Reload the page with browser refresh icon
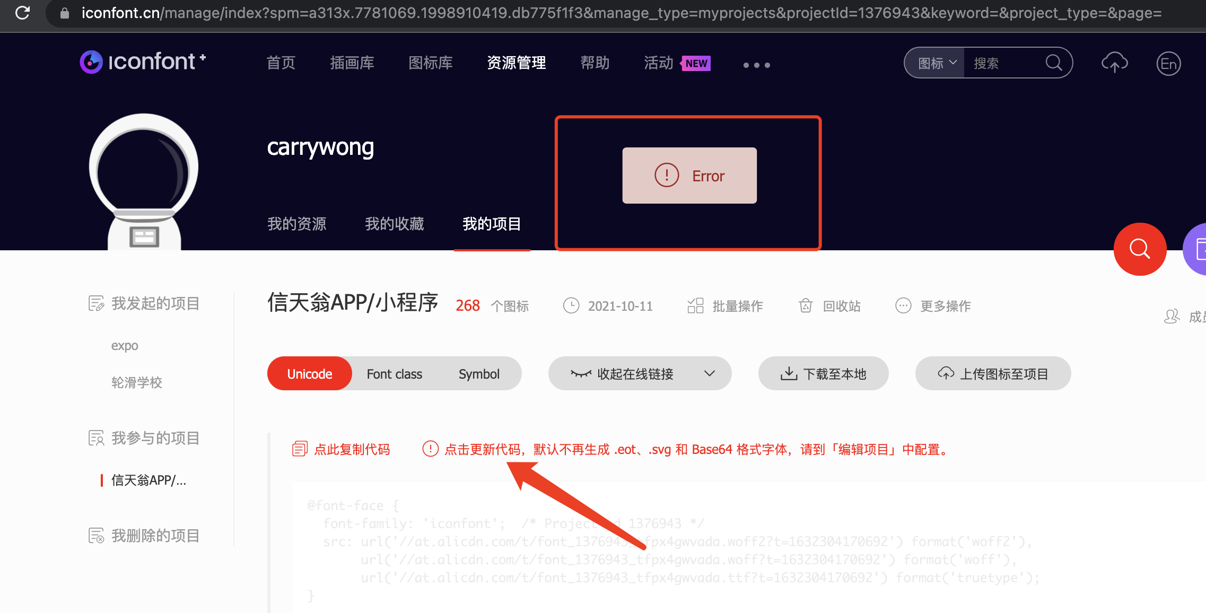 click(x=22, y=13)
